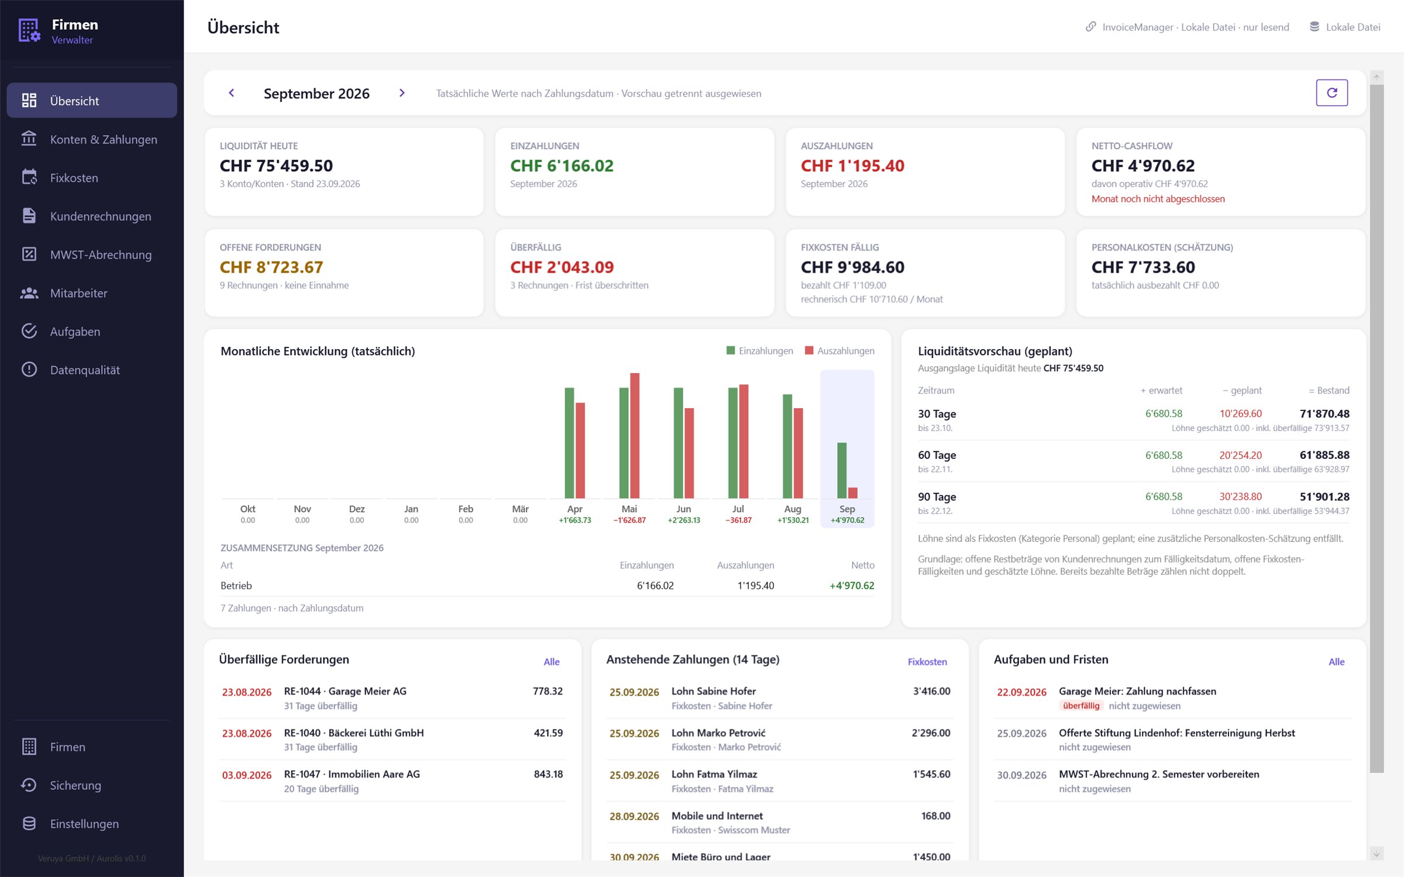This screenshot has width=1404, height=877.
Task: Open the Fixkosten link in Anstehende Zahlungen
Action: (927, 662)
